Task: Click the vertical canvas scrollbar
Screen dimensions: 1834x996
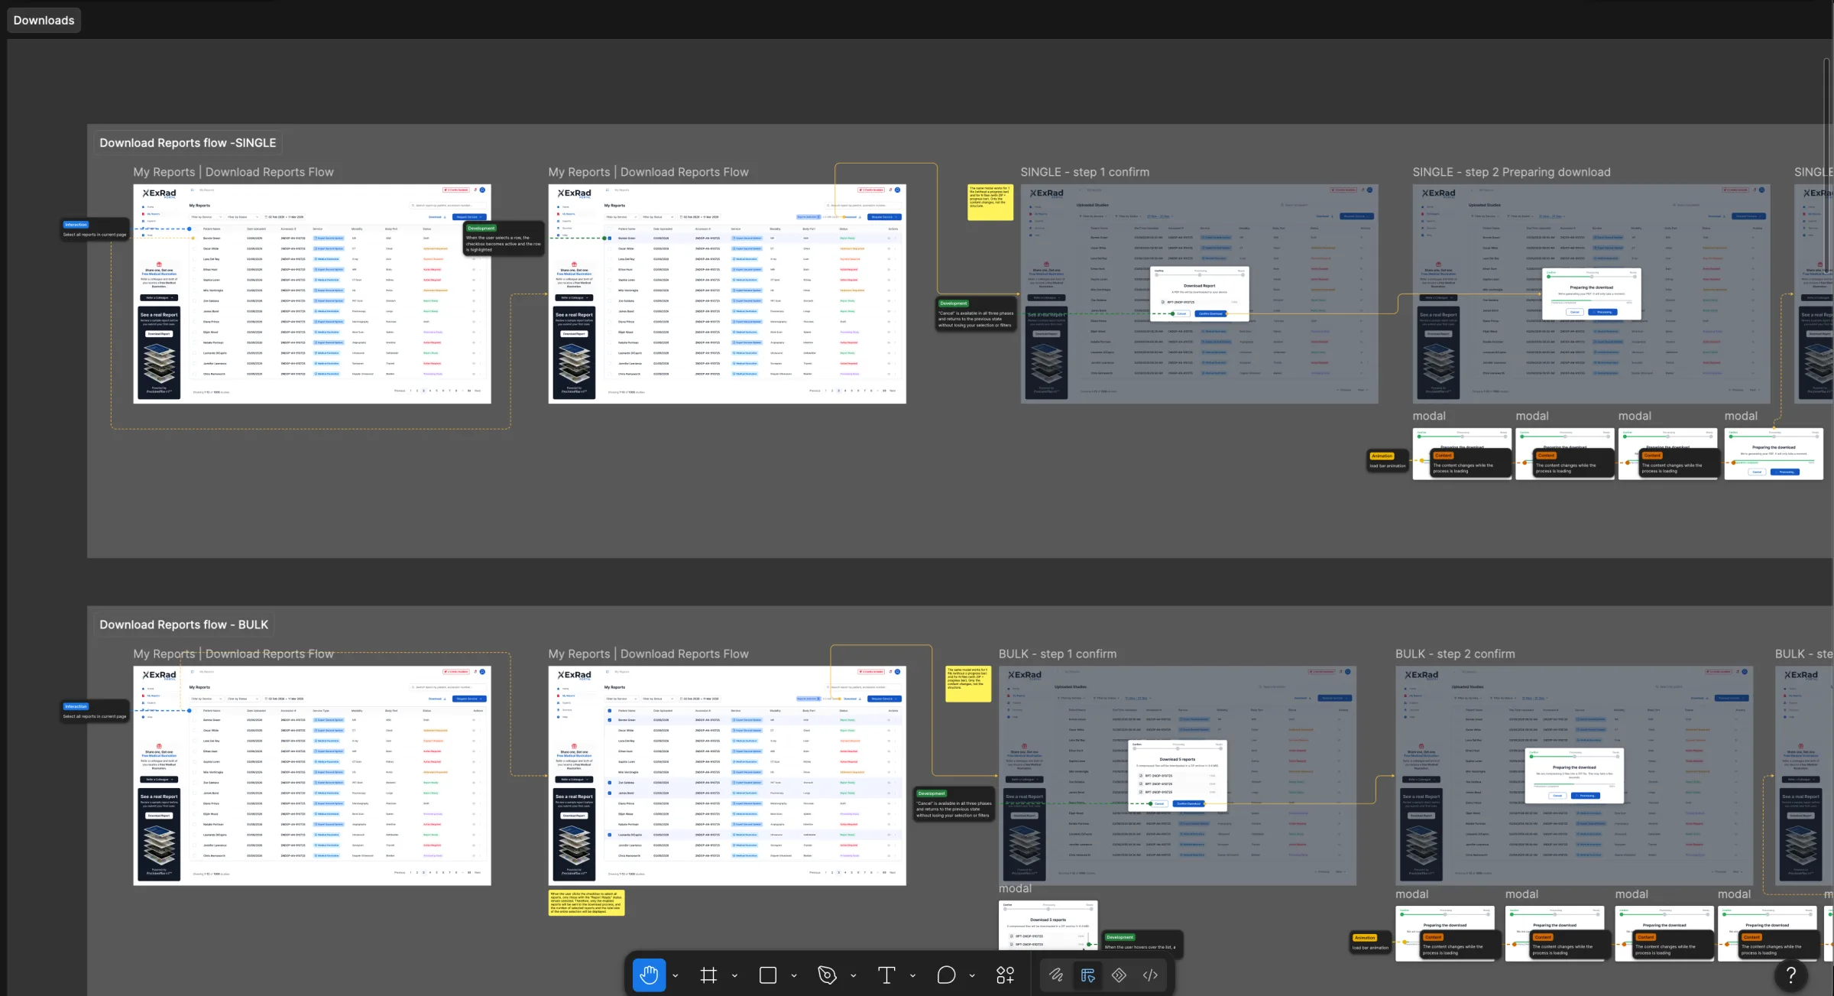Action: [x=1827, y=164]
